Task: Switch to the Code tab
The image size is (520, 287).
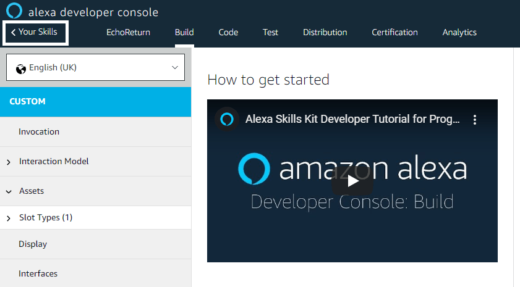Action: pyautogui.click(x=228, y=33)
